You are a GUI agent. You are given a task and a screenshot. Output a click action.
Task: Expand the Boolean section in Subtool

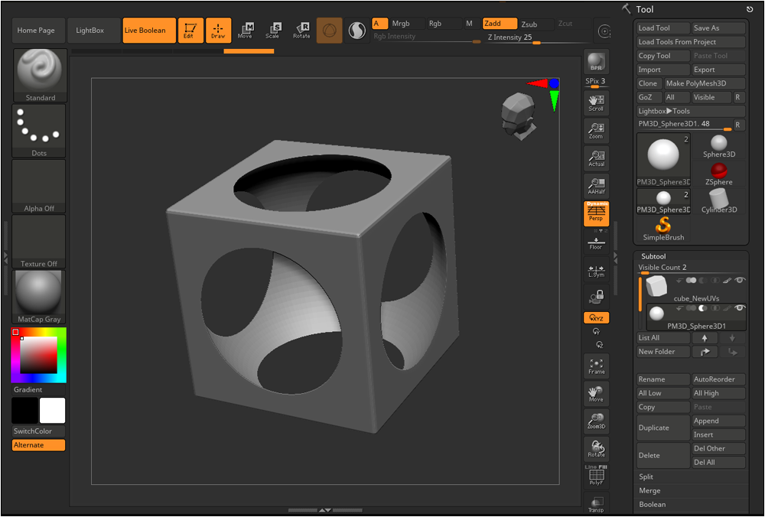pos(653,504)
